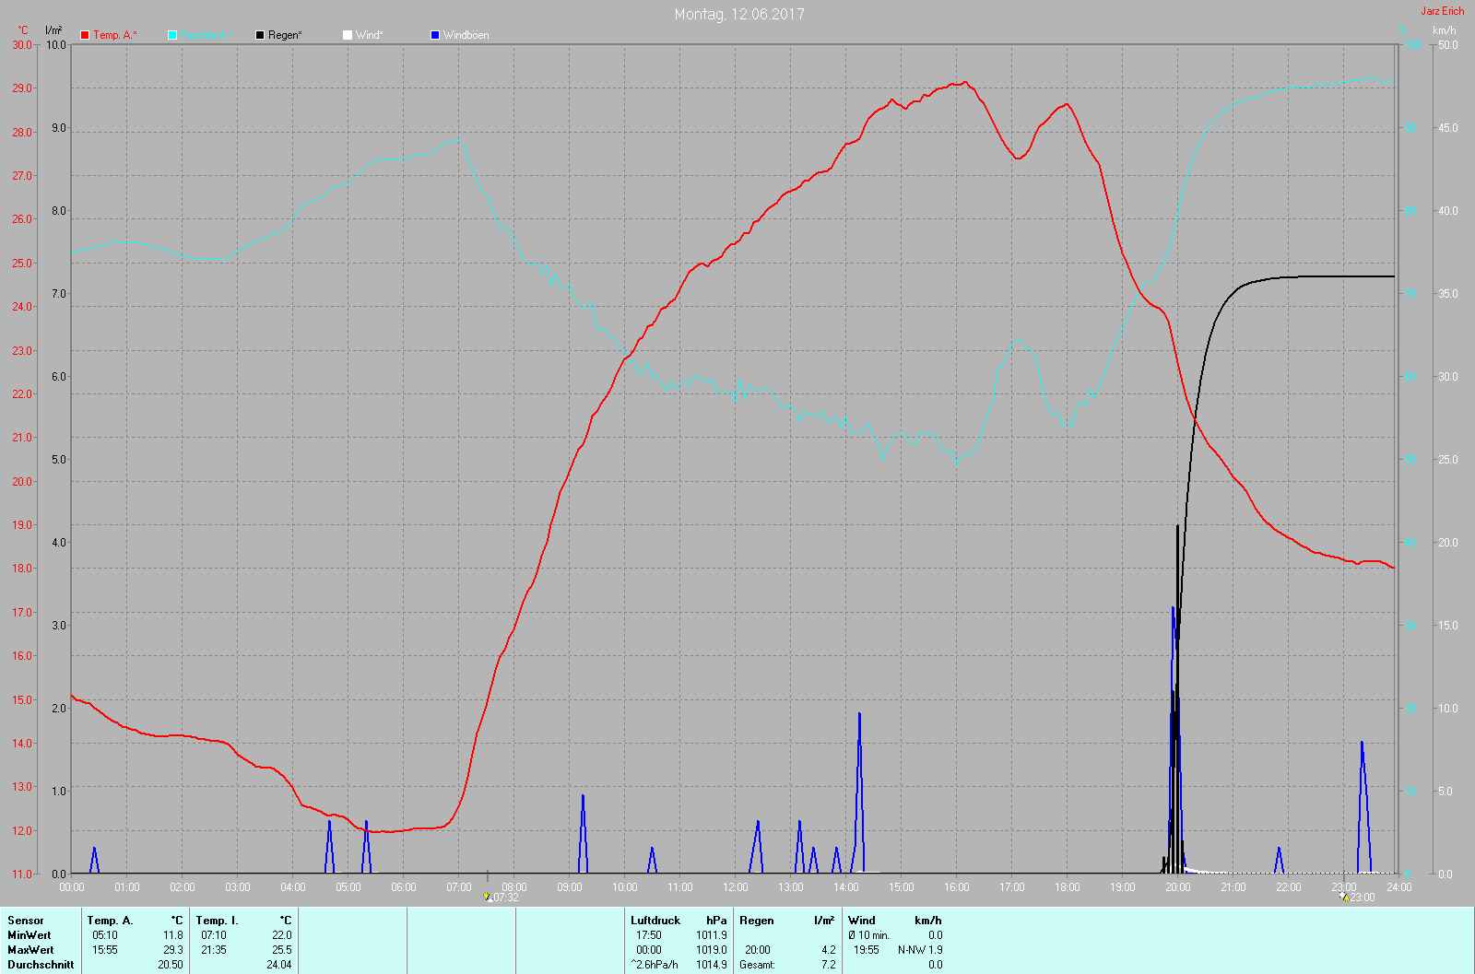Click the indoor average value "24.04"

tap(279, 965)
